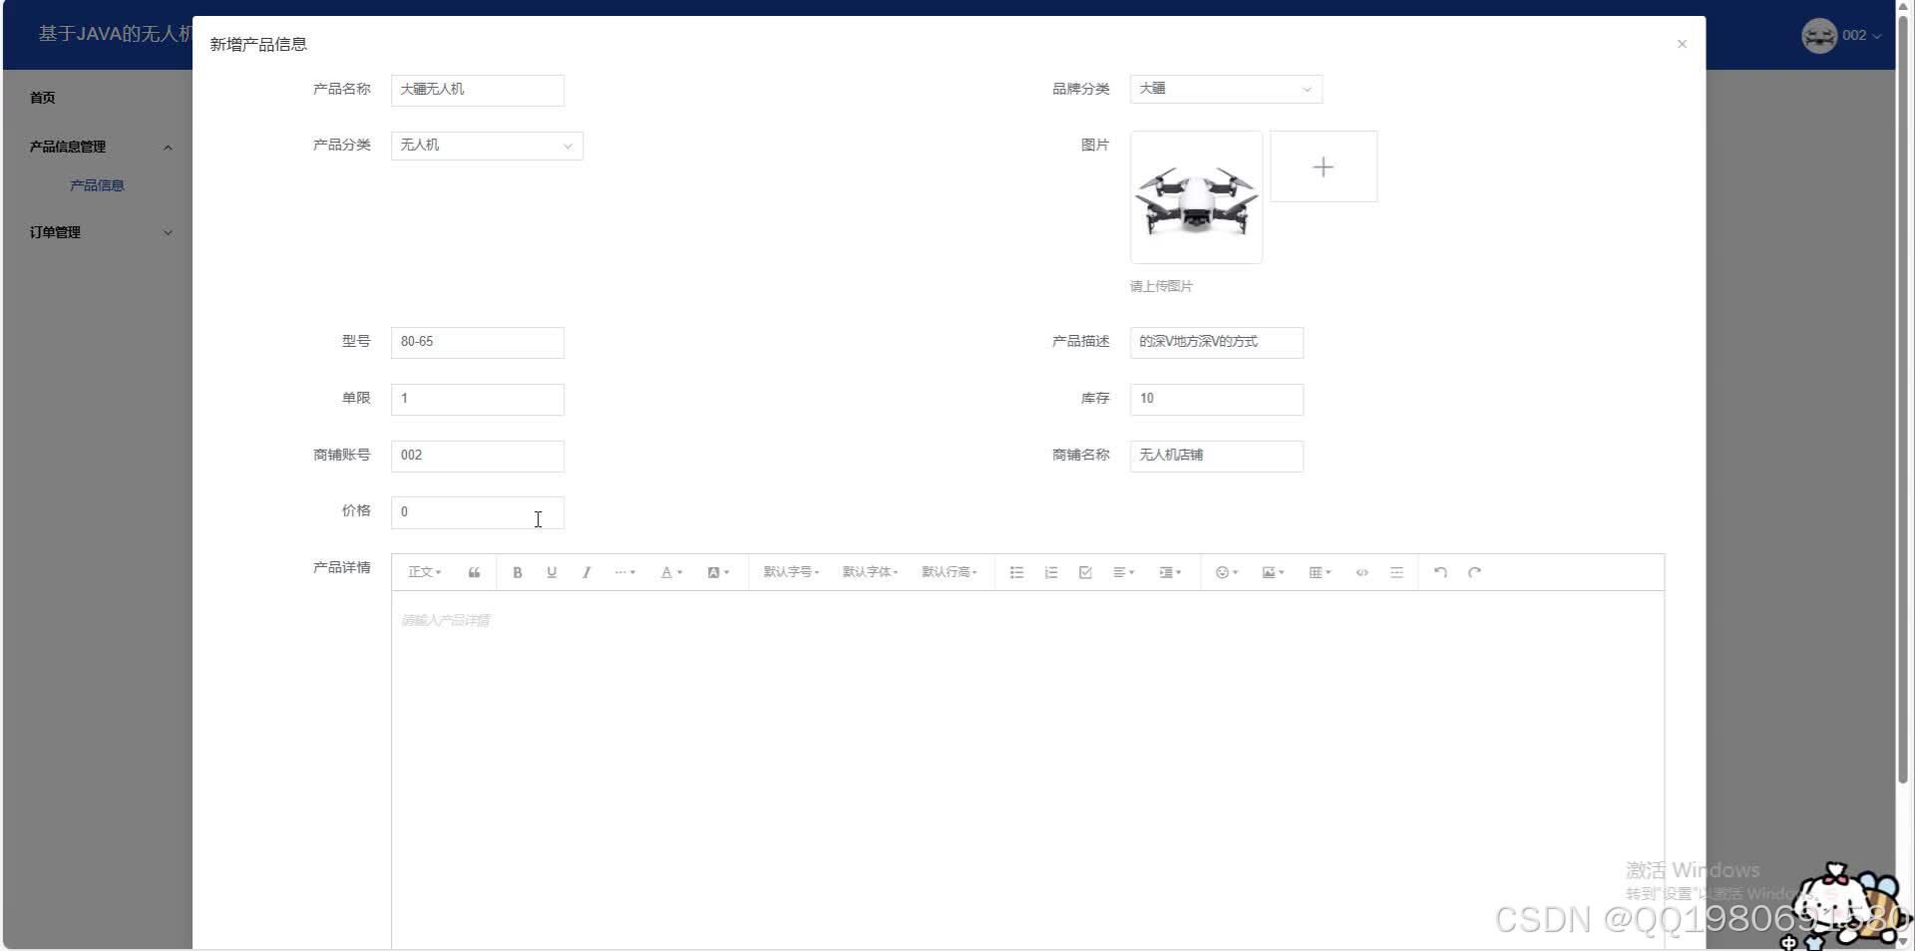Collapse the 产品信息管理 sidebar section

(x=97, y=147)
